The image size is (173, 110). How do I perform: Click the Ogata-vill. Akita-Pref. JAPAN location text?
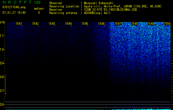123,6
